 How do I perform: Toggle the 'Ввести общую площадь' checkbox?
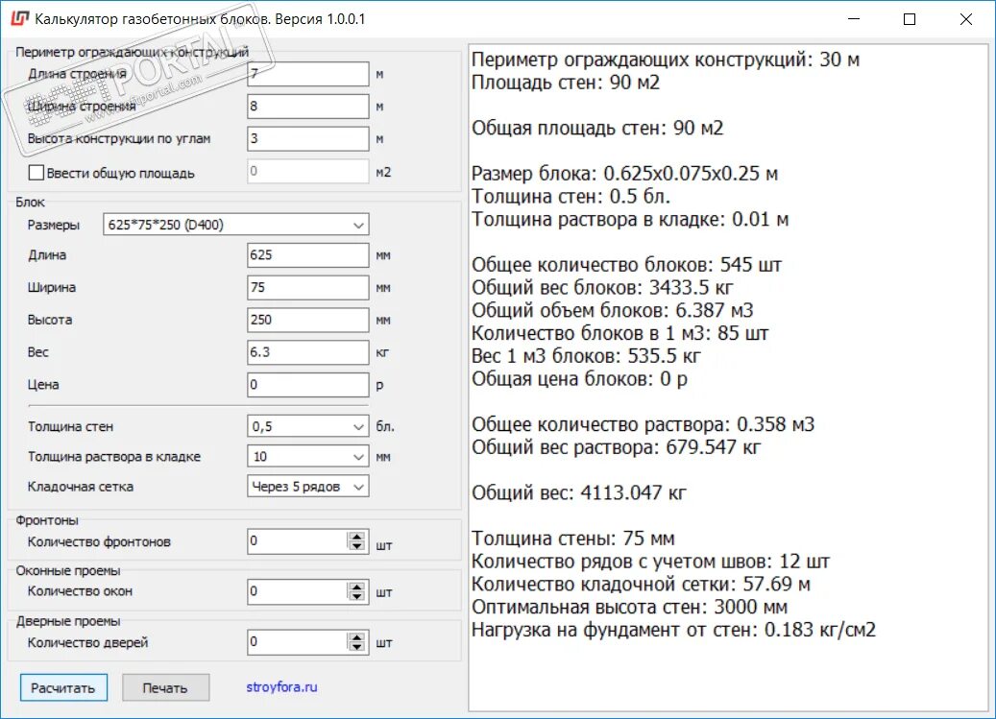[x=36, y=172]
